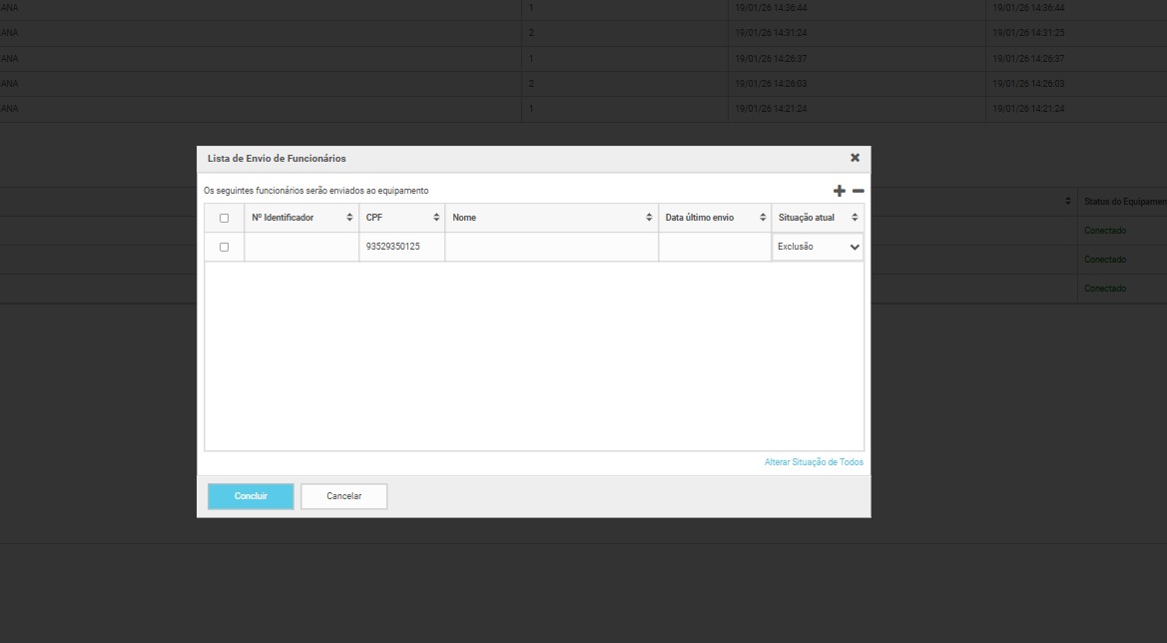Sort by Nº Identificador column arrows
Viewport: 1167px width, 643px height.
pos(349,218)
